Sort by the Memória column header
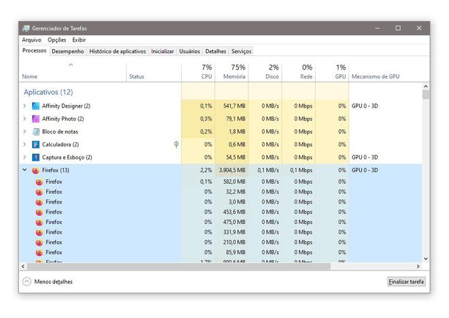This screenshot has height=318, width=449. 232,71
